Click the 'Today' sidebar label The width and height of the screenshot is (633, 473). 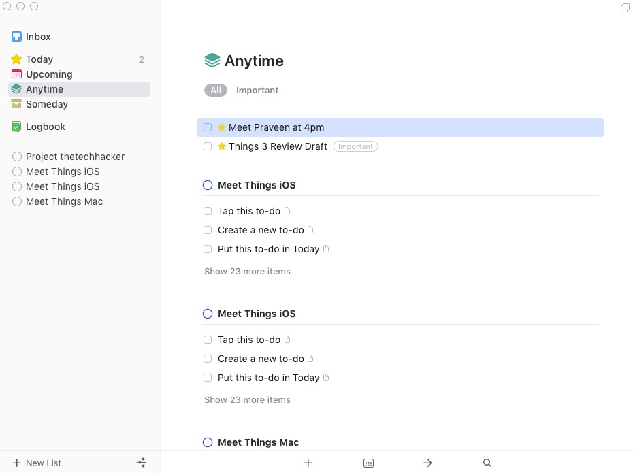tap(39, 59)
